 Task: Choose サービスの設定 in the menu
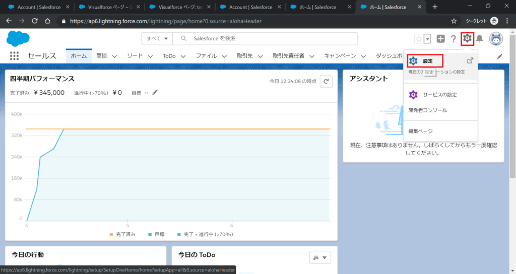439,95
